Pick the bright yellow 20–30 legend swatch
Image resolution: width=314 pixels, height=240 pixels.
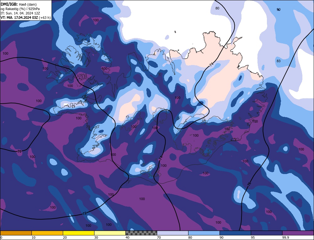[78, 233]
